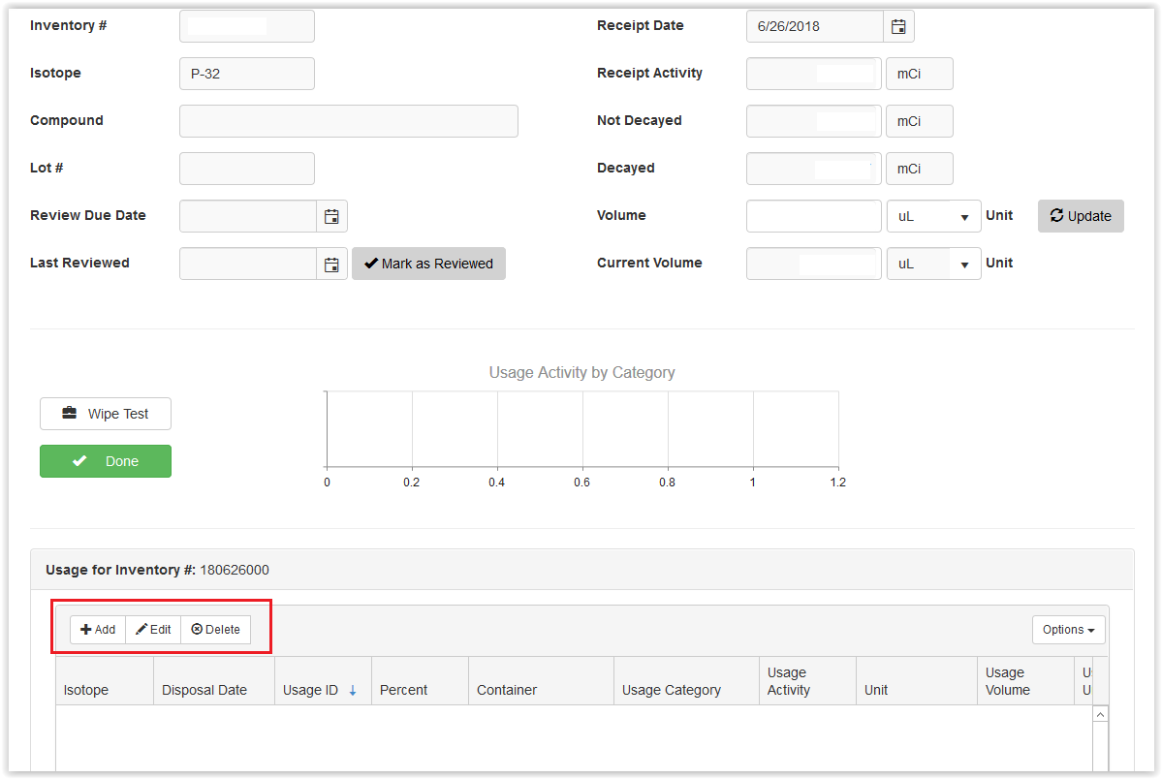Open the Wipe Test button
The height and width of the screenshot is (779, 1162).
click(x=106, y=414)
